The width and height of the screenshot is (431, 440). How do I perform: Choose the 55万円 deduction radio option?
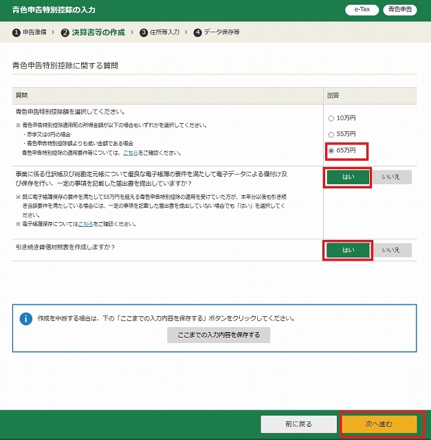click(332, 134)
